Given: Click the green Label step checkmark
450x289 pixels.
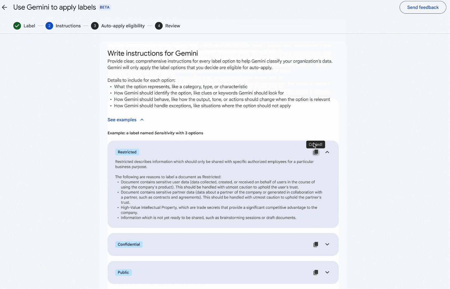Looking at the screenshot, I should [x=17, y=26].
